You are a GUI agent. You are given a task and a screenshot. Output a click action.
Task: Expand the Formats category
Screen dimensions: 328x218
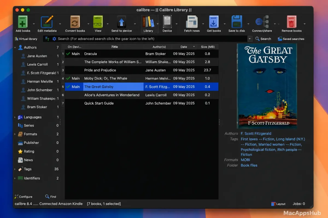coord(15,134)
